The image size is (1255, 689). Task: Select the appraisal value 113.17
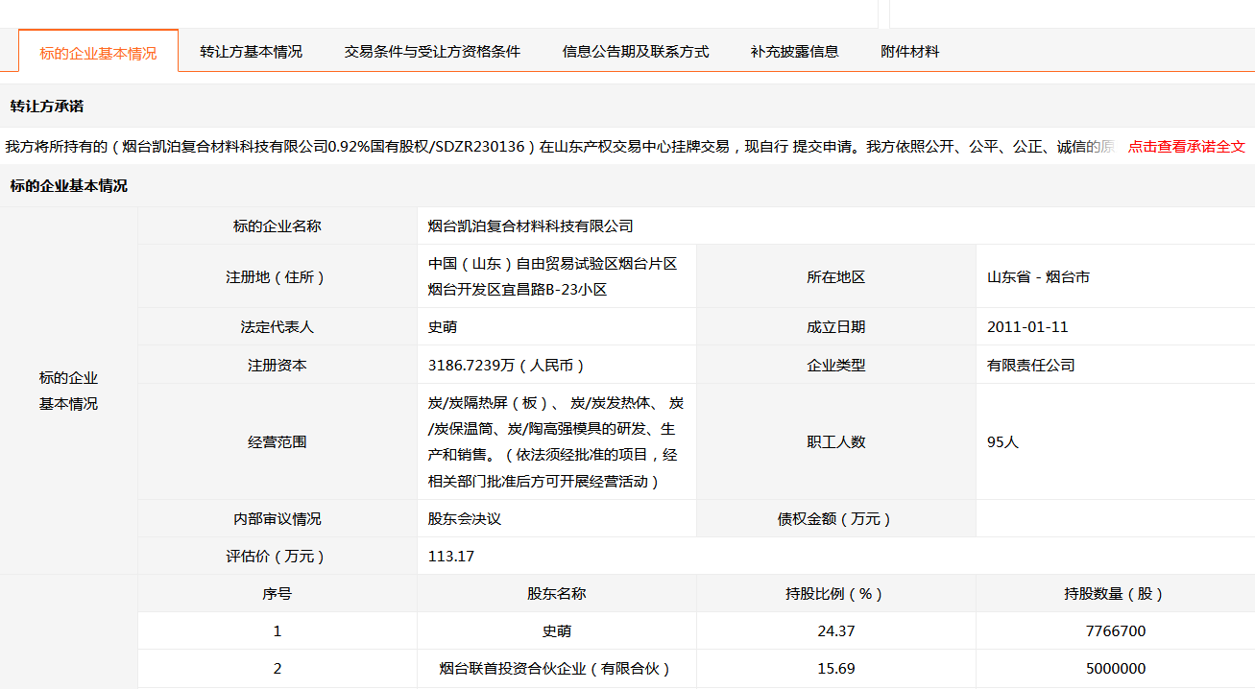[451, 557]
